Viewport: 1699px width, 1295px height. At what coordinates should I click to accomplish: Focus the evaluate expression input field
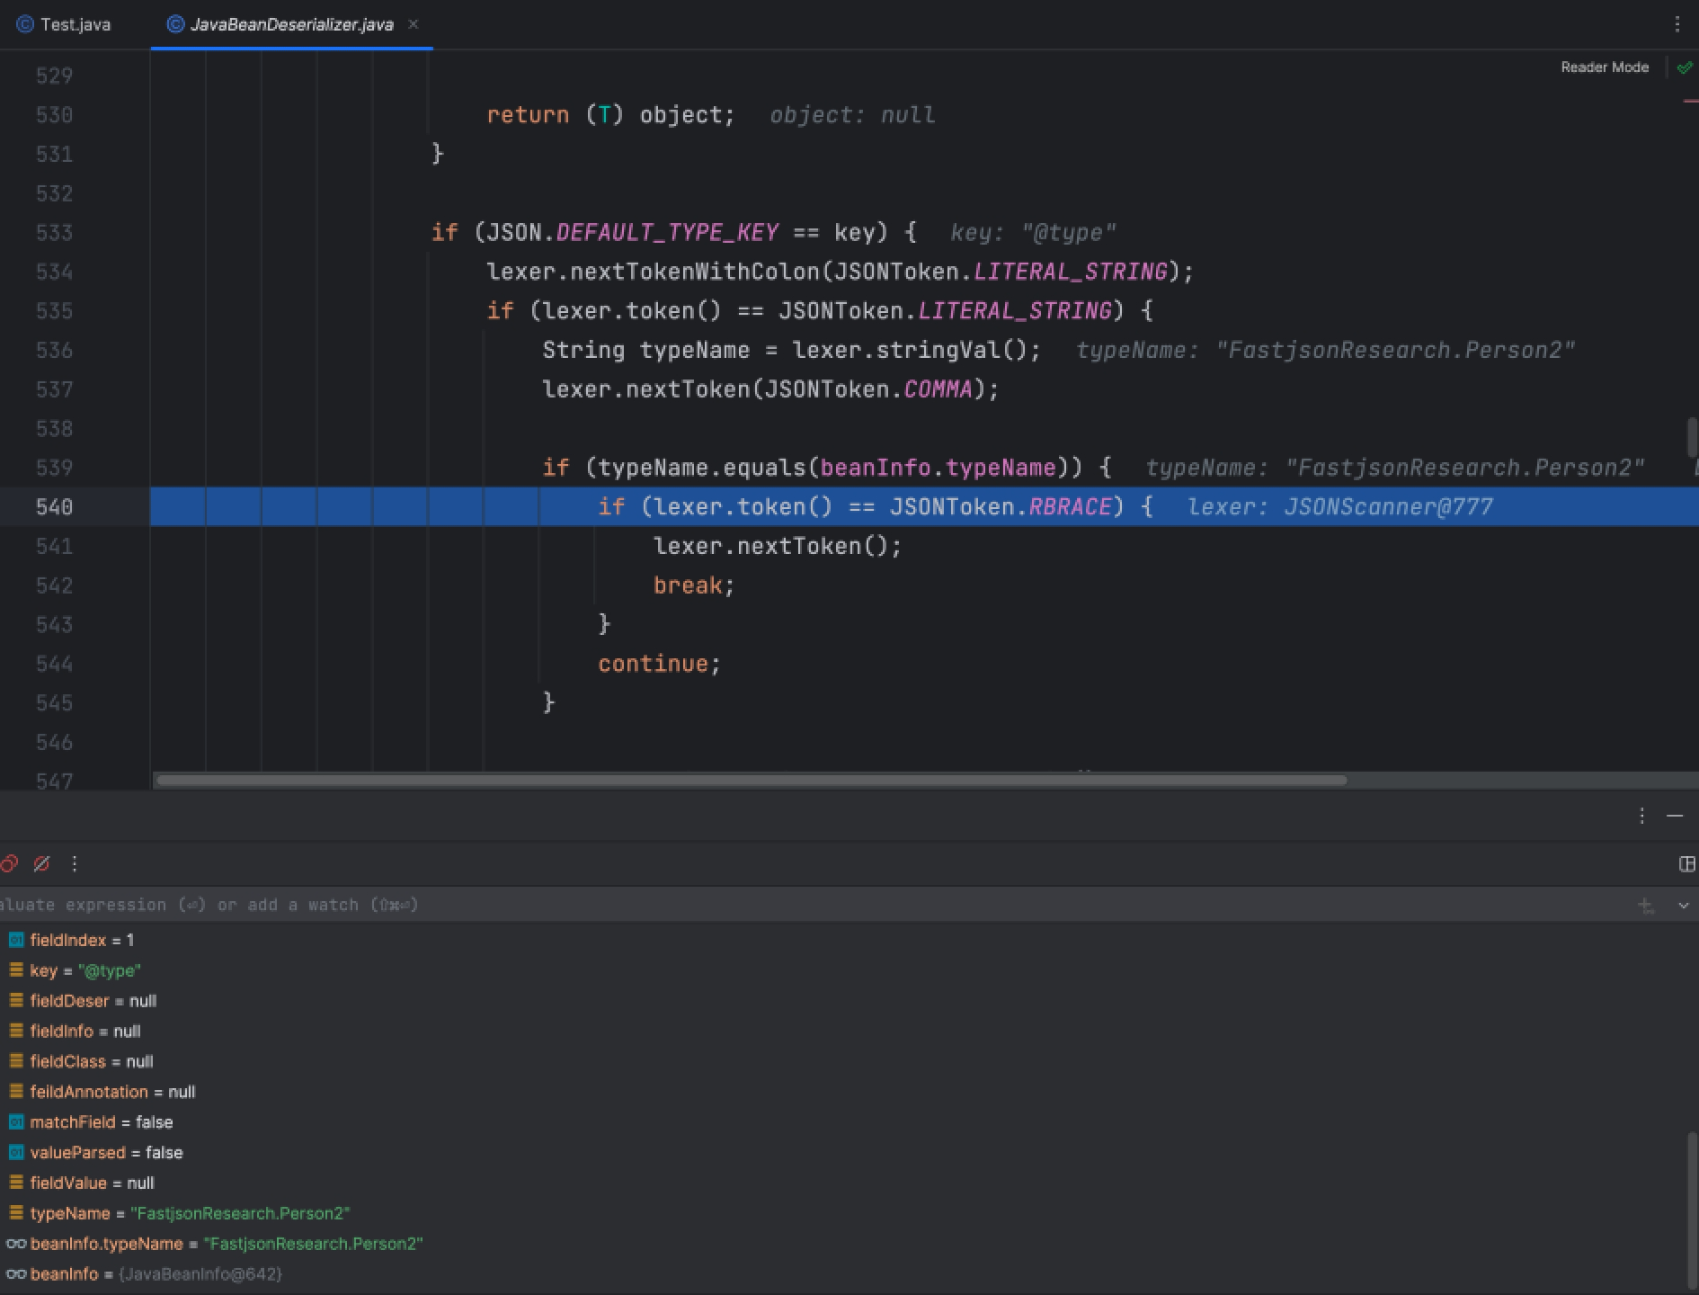809,905
